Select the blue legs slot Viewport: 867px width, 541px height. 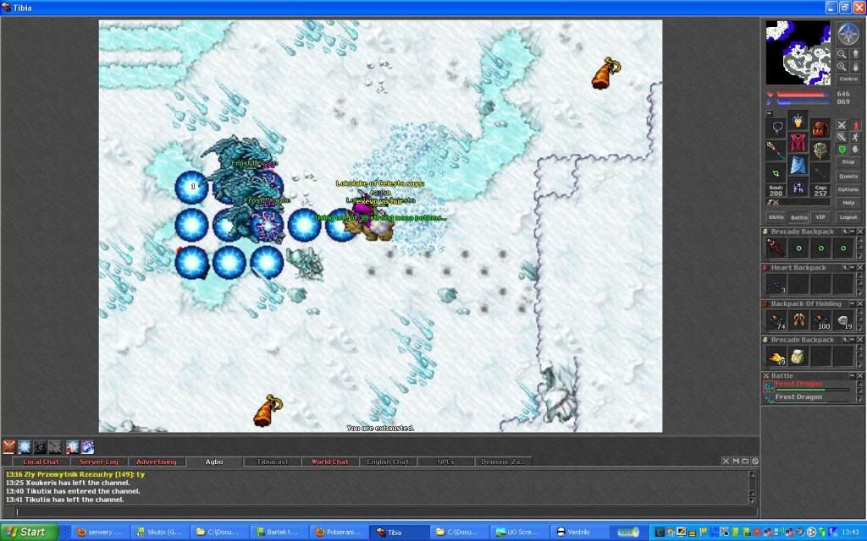[798, 164]
